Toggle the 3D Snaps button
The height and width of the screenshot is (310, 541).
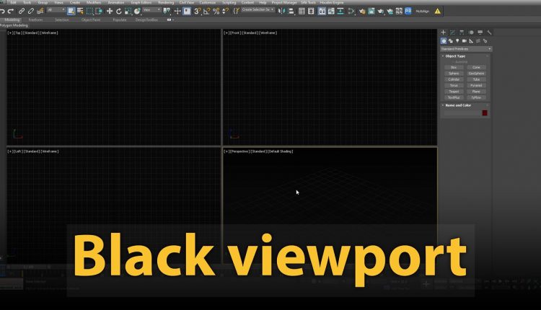tap(197, 11)
